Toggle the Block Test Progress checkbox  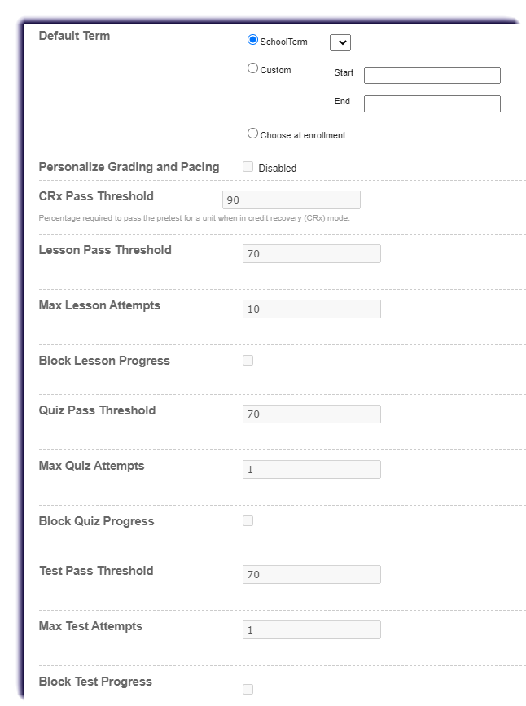coord(248,689)
